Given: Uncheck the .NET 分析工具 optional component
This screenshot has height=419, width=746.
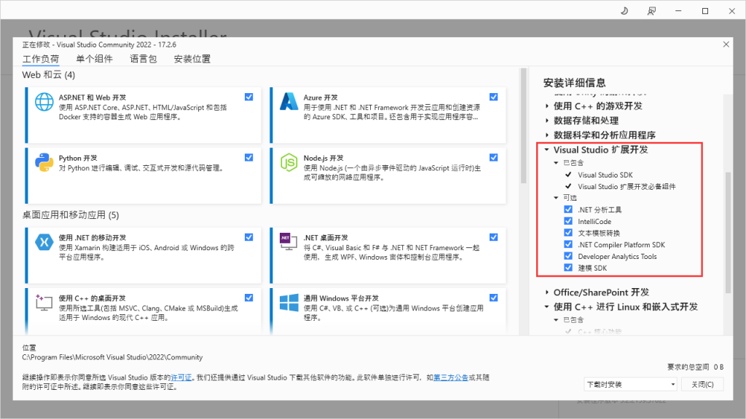Looking at the screenshot, I should [x=568, y=209].
